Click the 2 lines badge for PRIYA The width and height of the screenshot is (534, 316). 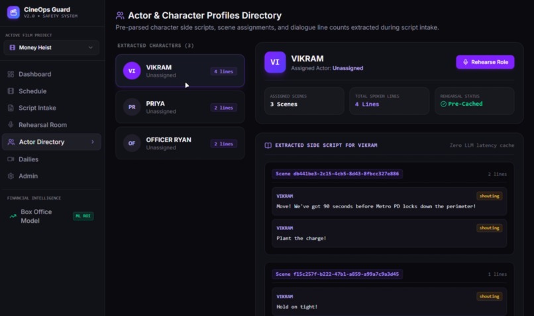[x=223, y=108]
